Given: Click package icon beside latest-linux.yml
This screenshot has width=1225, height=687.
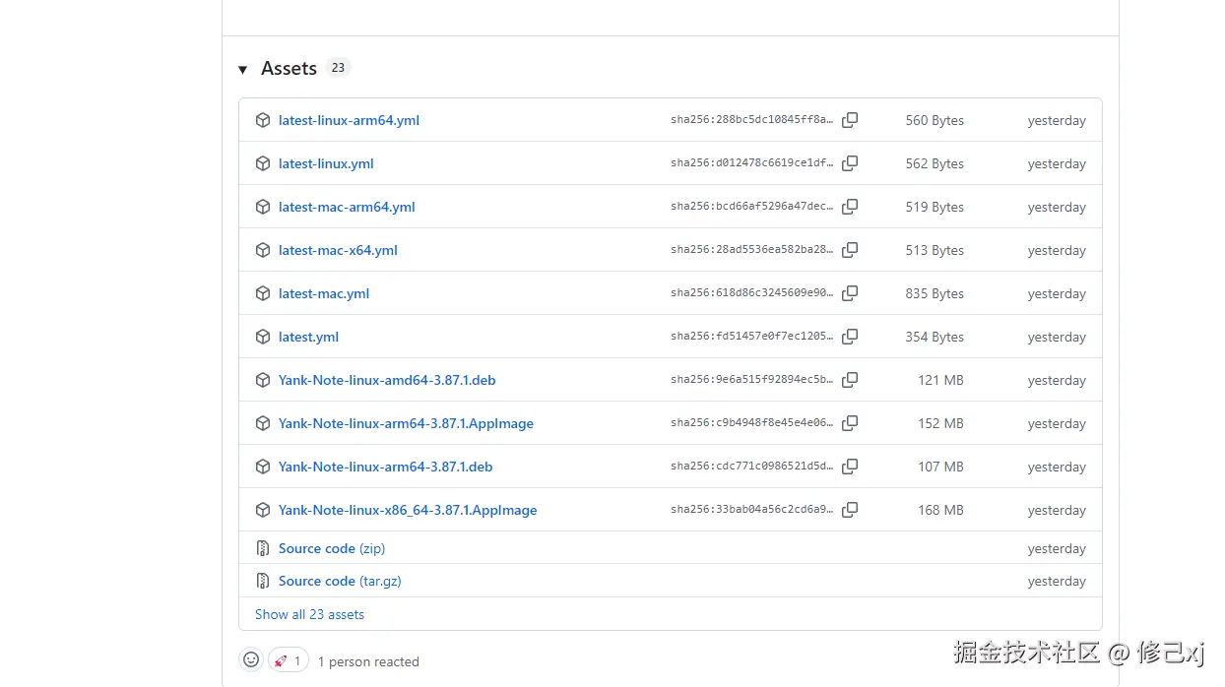Looking at the screenshot, I should pos(263,163).
